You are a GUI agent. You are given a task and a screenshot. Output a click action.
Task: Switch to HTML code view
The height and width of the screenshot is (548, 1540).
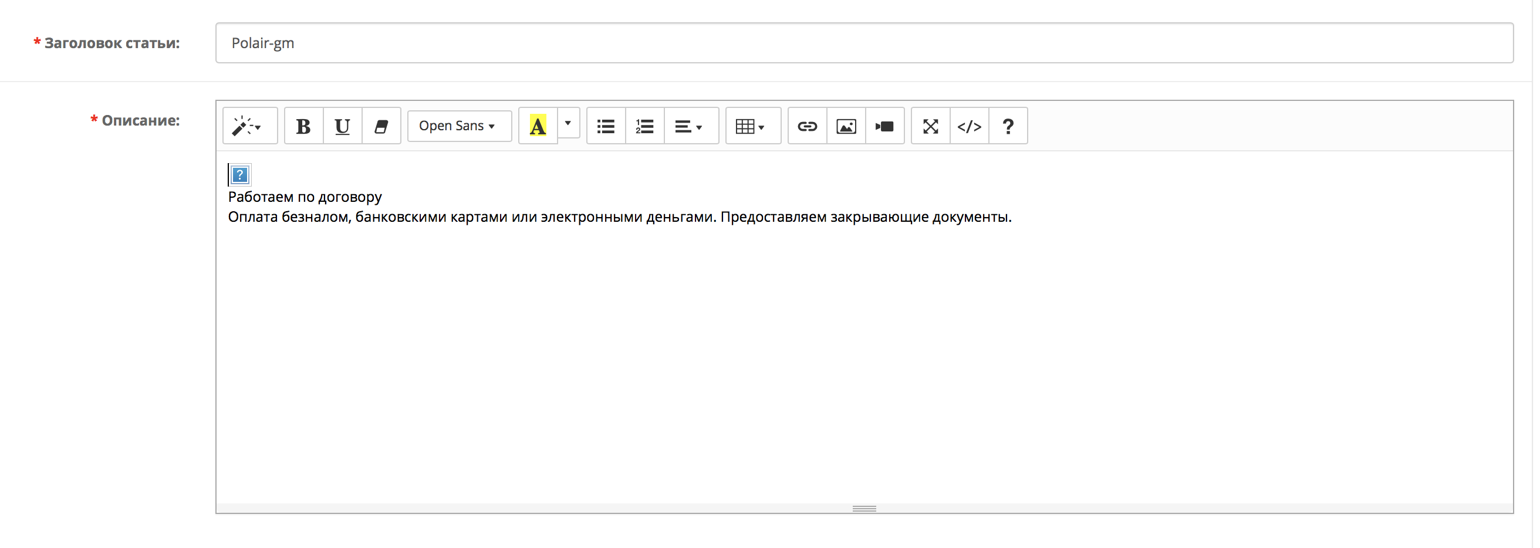click(969, 126)
